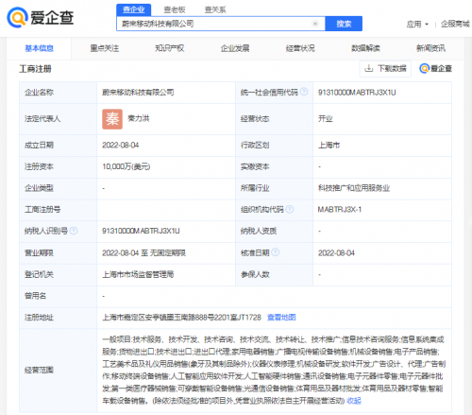Viewport: 472px width, 415px height.
Task: Click legal representative name 秦力洪
Action: coord(139,118)
